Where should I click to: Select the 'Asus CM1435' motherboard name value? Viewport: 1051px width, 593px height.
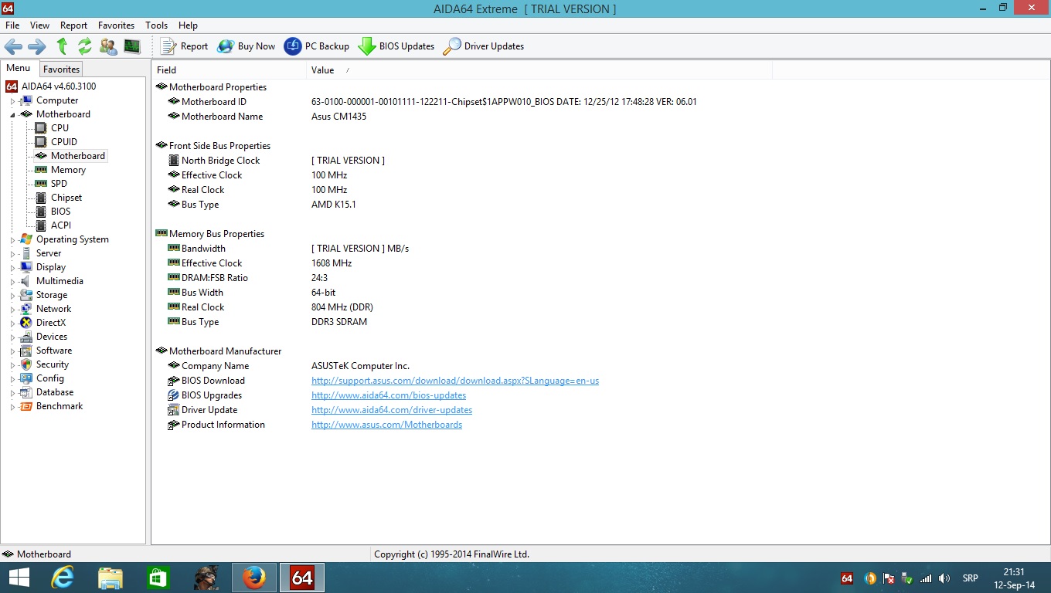point(338,117)
